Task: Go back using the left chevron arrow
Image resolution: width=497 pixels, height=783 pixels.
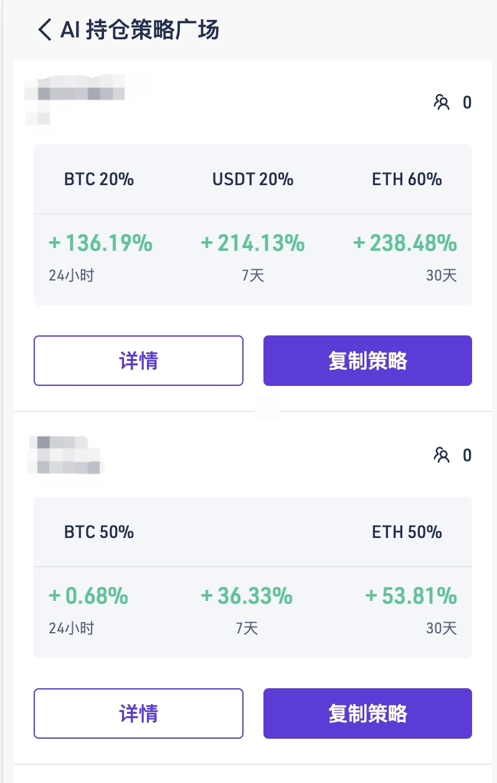Action: (45, 29)
